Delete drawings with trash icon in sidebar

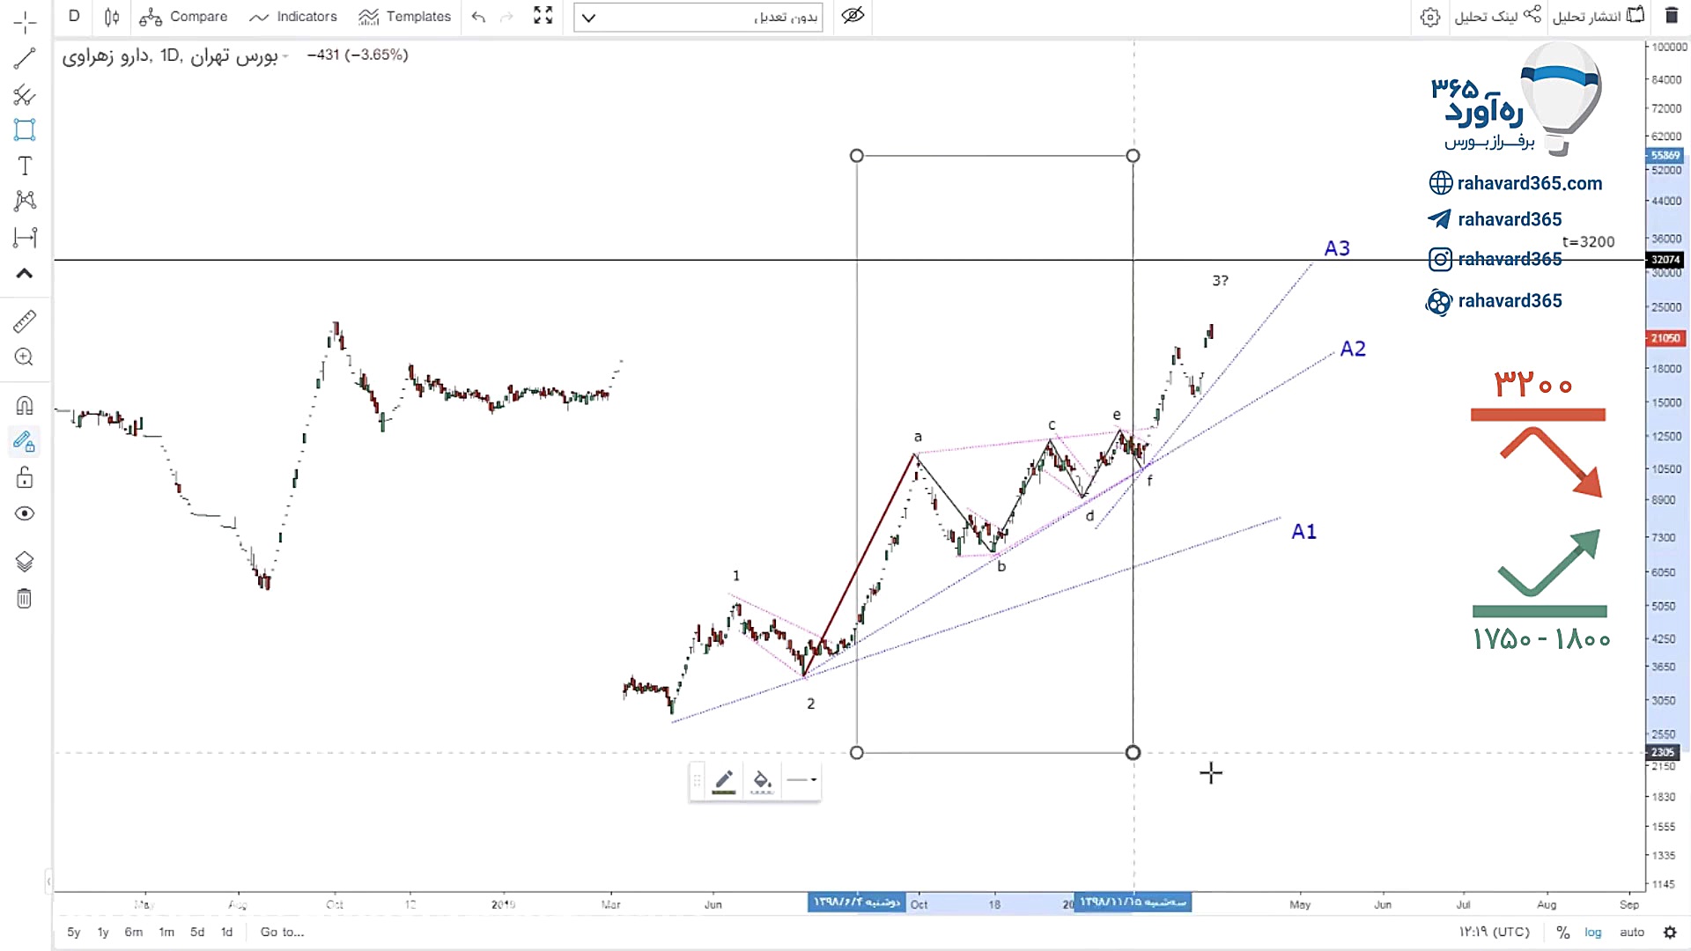[x=25, y=599]
